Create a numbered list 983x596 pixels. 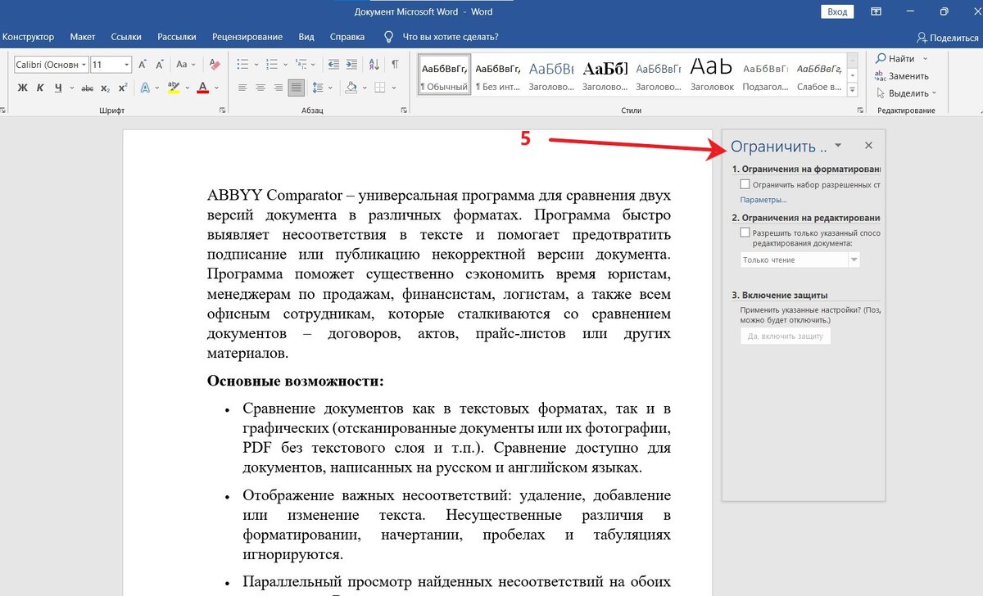coord(274,64)
